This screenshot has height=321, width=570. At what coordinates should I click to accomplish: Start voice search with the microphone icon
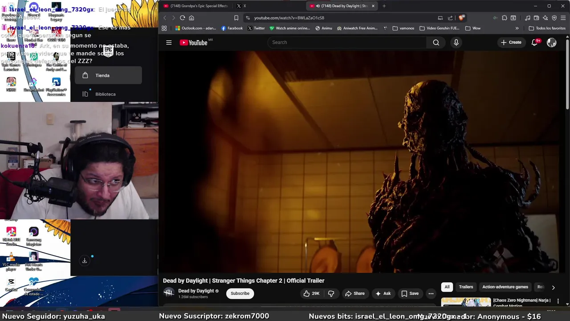[x=456, y=42]
